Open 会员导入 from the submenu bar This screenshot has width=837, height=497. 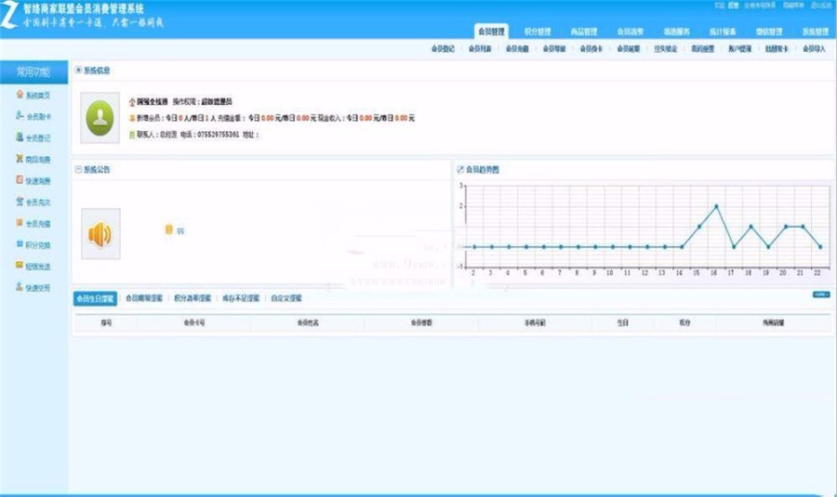[x=814, y=48]
